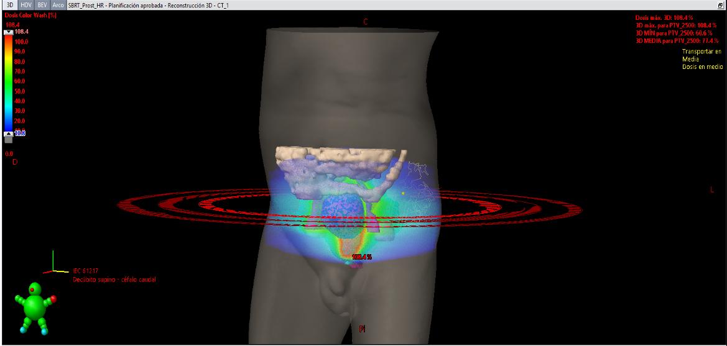Screen dimensions: 727x346
Task: Click '3D máx. para PTV_2500: 108.4 %' text
Action: [676, 25]
